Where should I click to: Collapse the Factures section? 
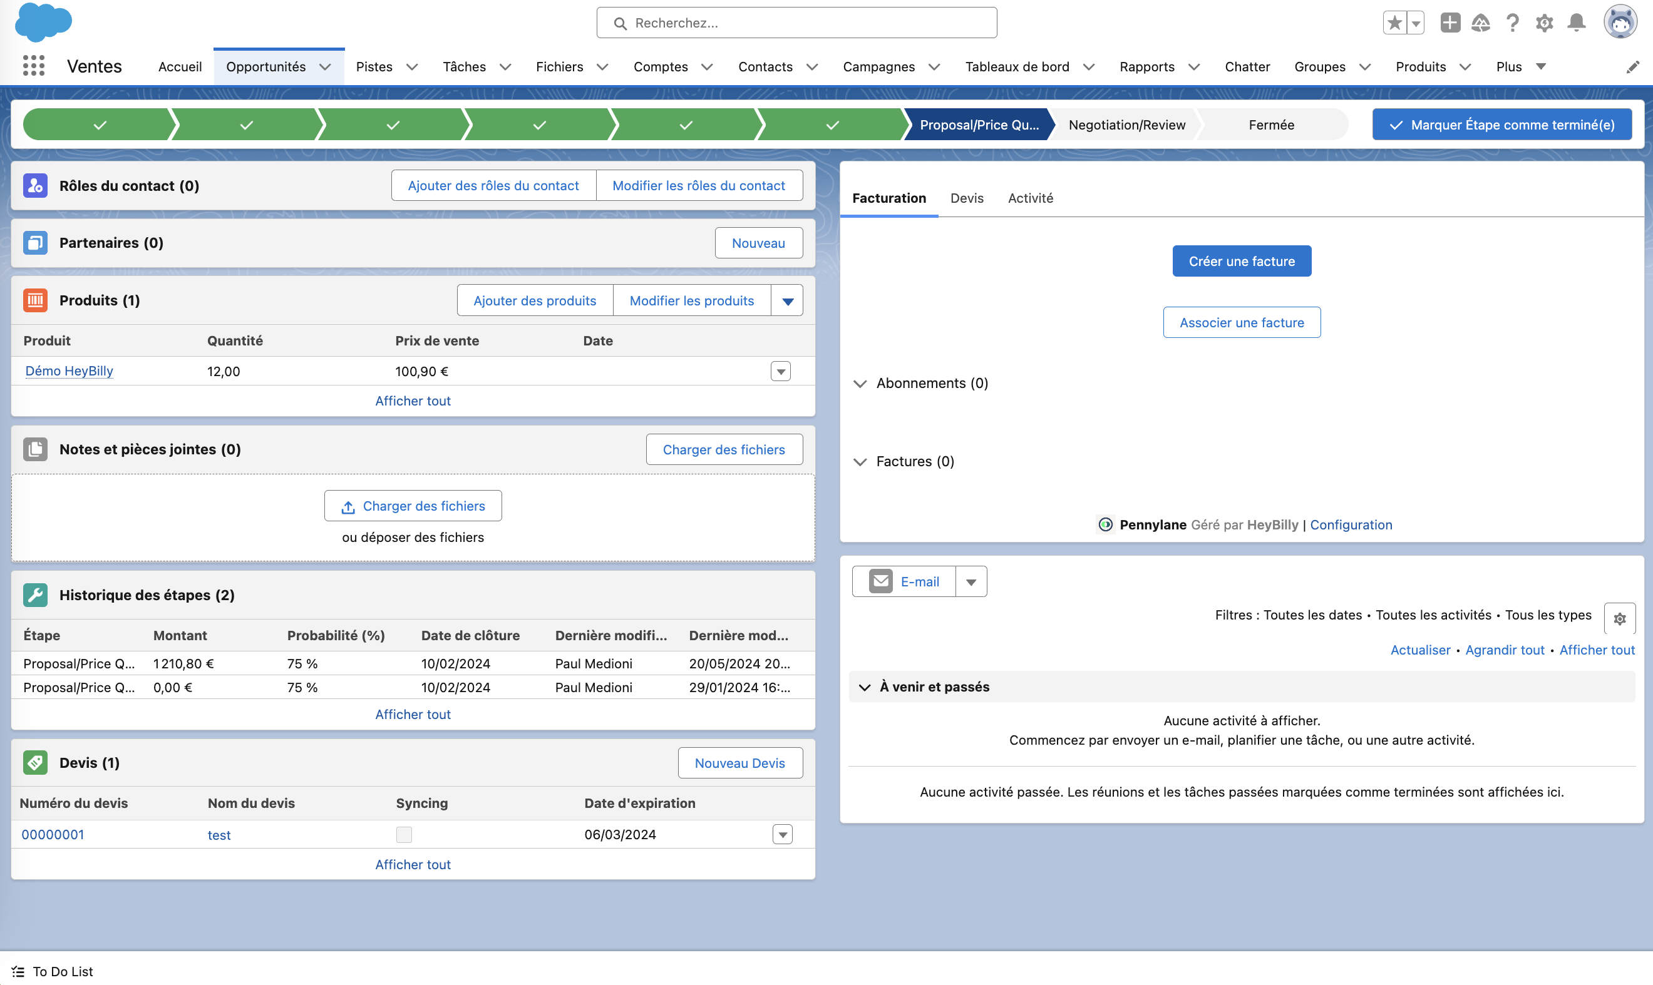(x=860, y=462)
